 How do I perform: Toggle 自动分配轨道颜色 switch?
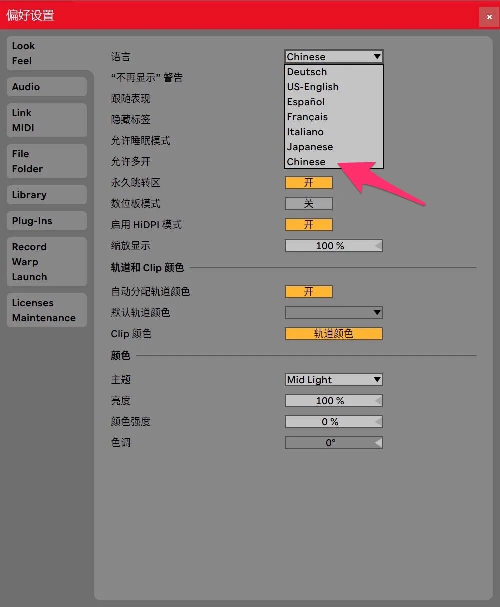pos(309,292)
